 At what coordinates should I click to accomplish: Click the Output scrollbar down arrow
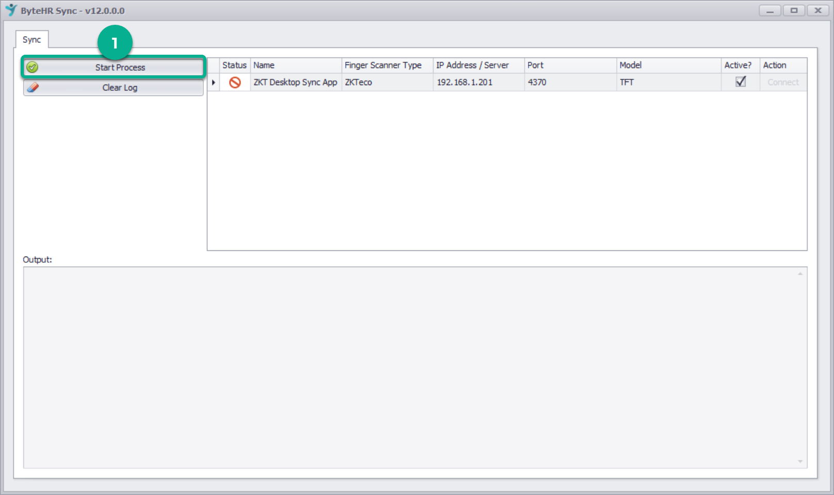[800, 461]
